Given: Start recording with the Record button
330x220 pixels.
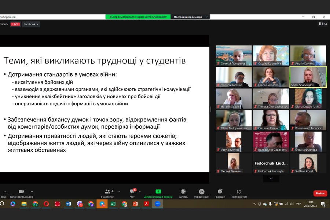Looking at the screenshot, I should coord(183,192).
